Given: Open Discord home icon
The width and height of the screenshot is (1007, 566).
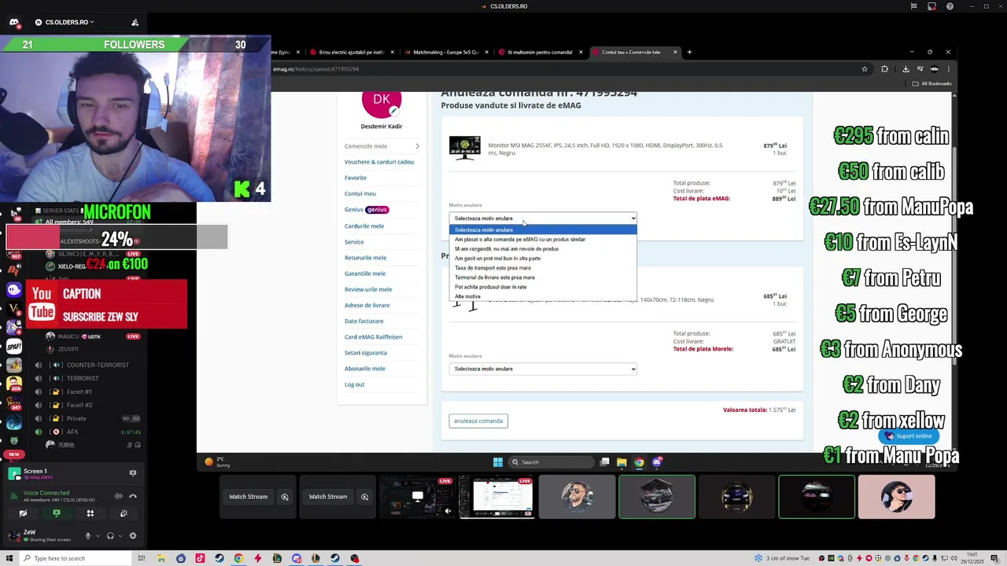Looking at the screenshot, I should tap(14, 23).
